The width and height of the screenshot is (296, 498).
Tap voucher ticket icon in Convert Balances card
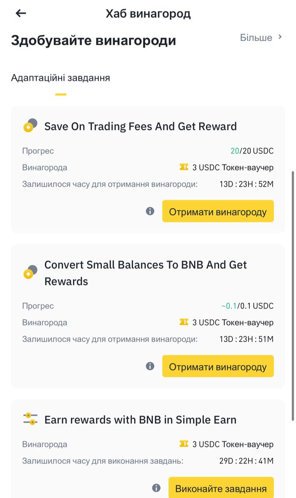[x=184, y=322]
